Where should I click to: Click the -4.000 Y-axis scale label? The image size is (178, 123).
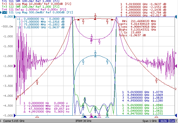[x=8, y=96]
